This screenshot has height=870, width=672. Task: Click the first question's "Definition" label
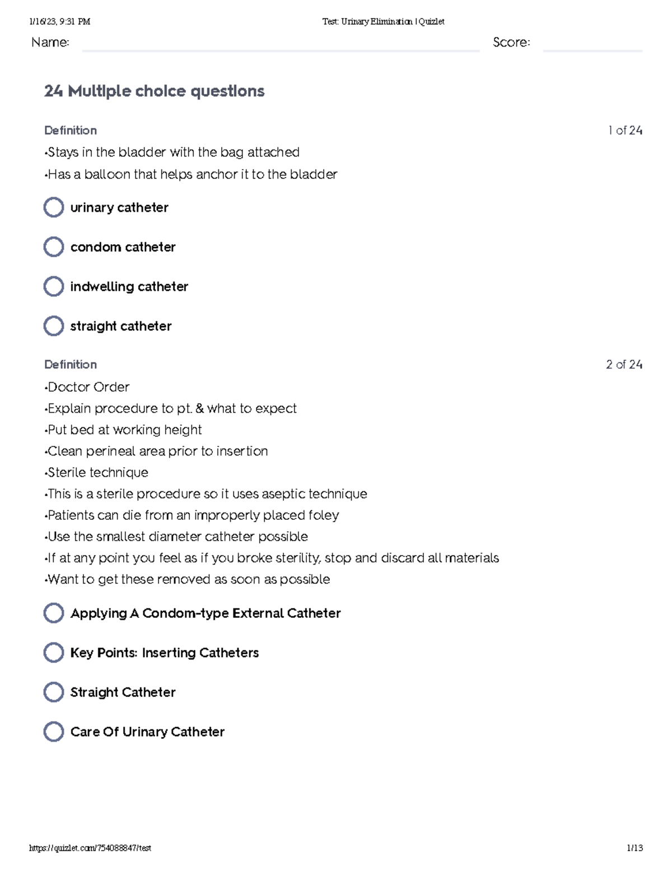(x=71, y=131)
